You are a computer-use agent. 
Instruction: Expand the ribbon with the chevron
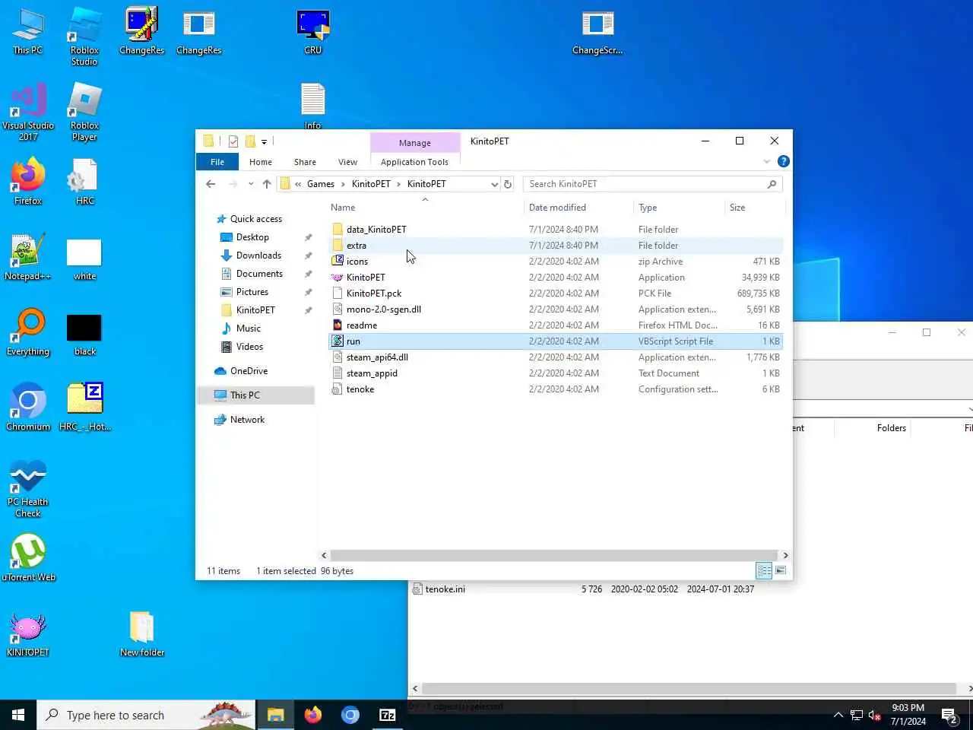pos(766,161)
